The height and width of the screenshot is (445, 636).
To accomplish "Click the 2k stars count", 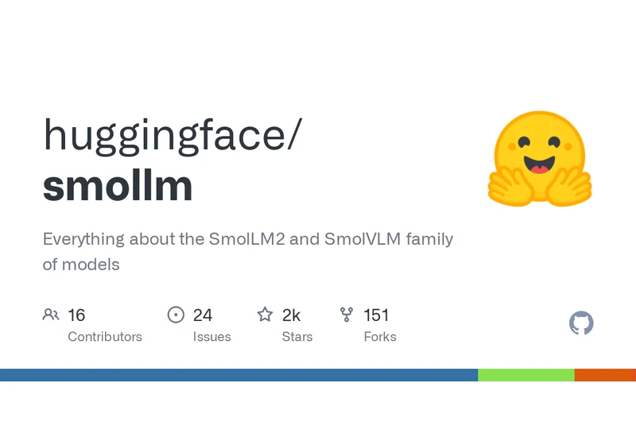I will [x=291, y=315].
